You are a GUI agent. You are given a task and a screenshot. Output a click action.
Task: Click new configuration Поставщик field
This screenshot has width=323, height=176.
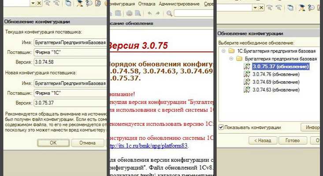click(70, 93)
